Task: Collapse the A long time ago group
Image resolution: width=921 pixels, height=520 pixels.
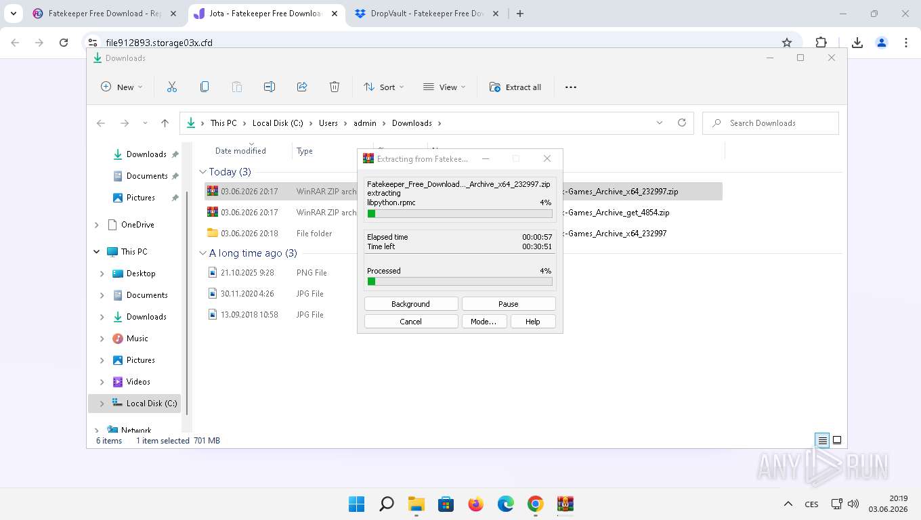Action: [202, 253]
